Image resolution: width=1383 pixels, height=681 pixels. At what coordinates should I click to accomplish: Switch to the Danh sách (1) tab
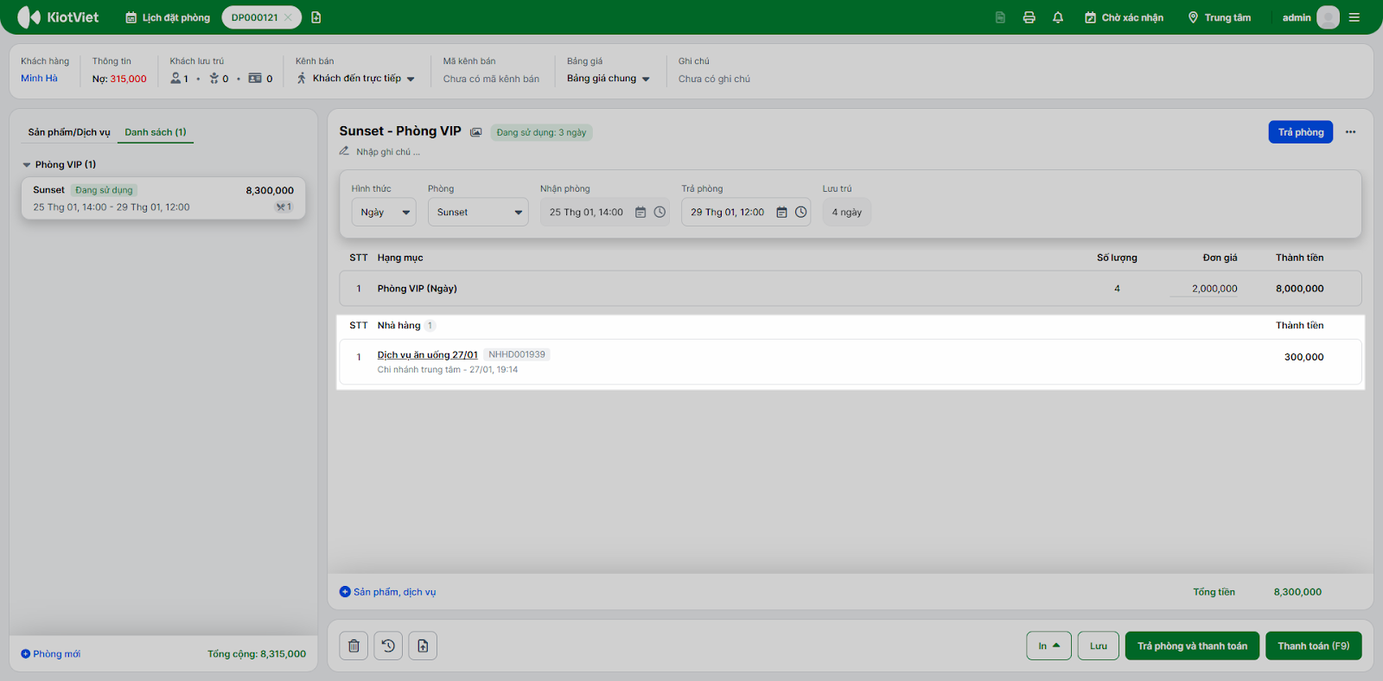[x=156, y=132]
